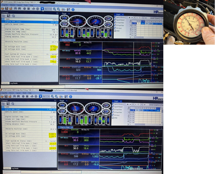Image resolution: width=215 pixels, height=174 pixels.
Task: Switch to Log Details tab in bottom window
Action: point(15,168)
